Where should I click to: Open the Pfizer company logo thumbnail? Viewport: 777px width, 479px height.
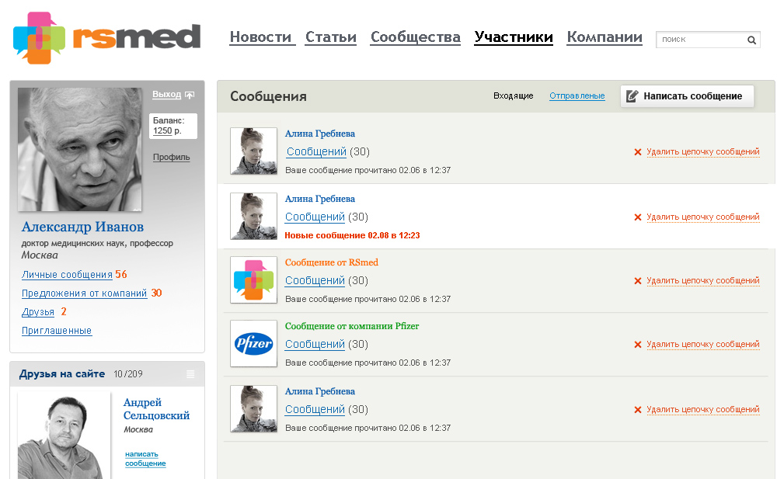253,343
